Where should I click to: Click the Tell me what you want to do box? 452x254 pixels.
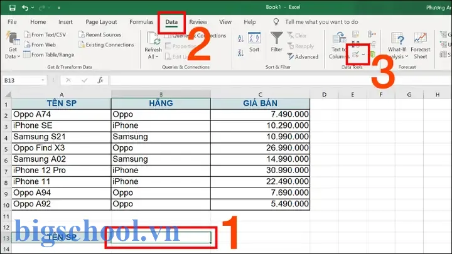tap(321, 22)
